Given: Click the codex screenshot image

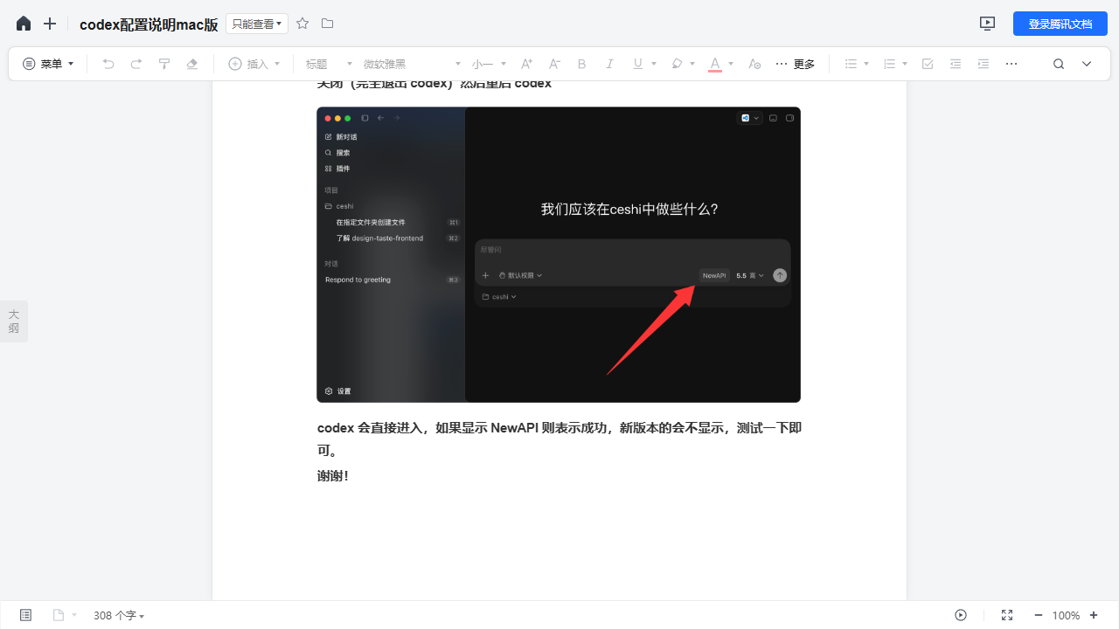Looking at the screenshot, I should 559,254.
